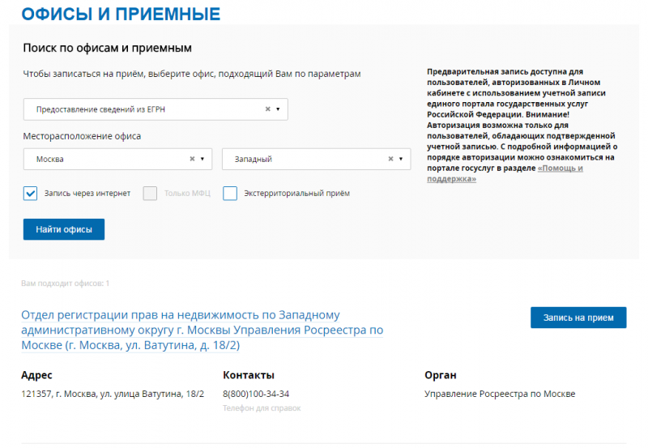Open the 'Предоставление сведений из ЕГРН' combo box
The width and height of the screenshot is (648, 448).
click(156, 109)
